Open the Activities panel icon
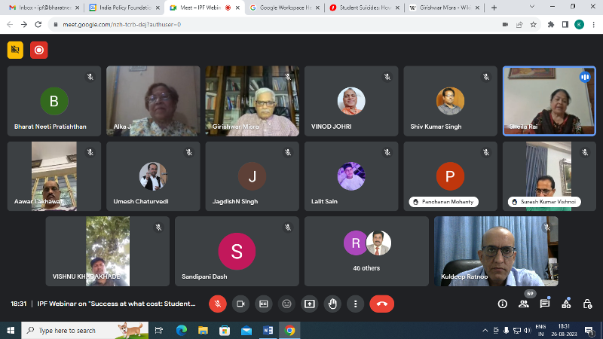 click(566, 304)
